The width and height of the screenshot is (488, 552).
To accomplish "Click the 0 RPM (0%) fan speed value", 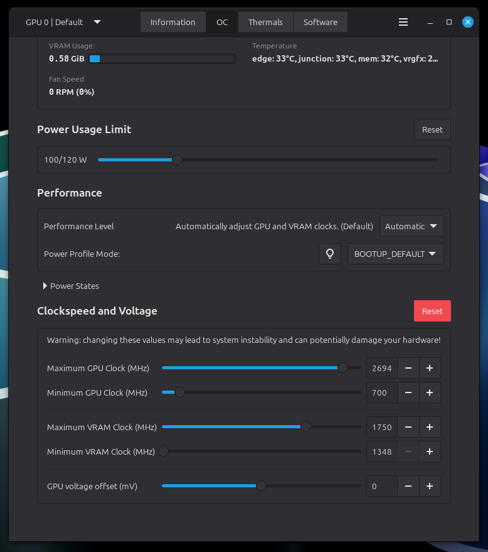I will coord(72,92).
